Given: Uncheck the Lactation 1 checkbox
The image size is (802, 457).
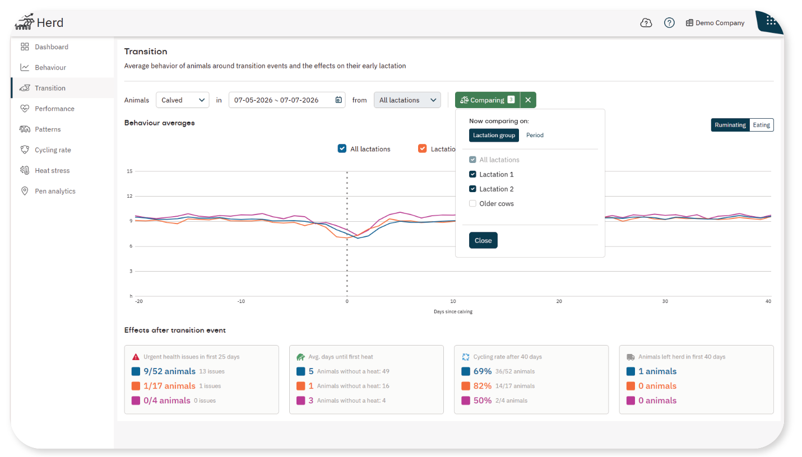Looking at the screenshot, I should point(472,175).
